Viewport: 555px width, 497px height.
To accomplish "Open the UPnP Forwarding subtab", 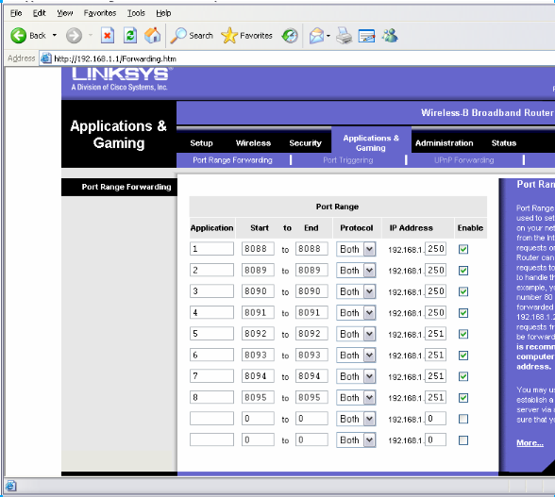I will 463,160.
